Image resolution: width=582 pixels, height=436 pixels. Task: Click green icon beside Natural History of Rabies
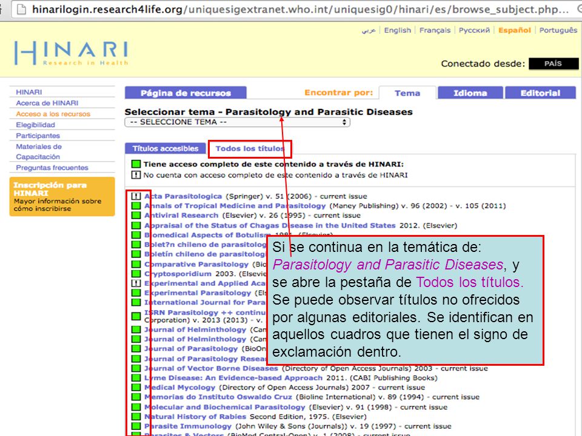tap(136, 417)
